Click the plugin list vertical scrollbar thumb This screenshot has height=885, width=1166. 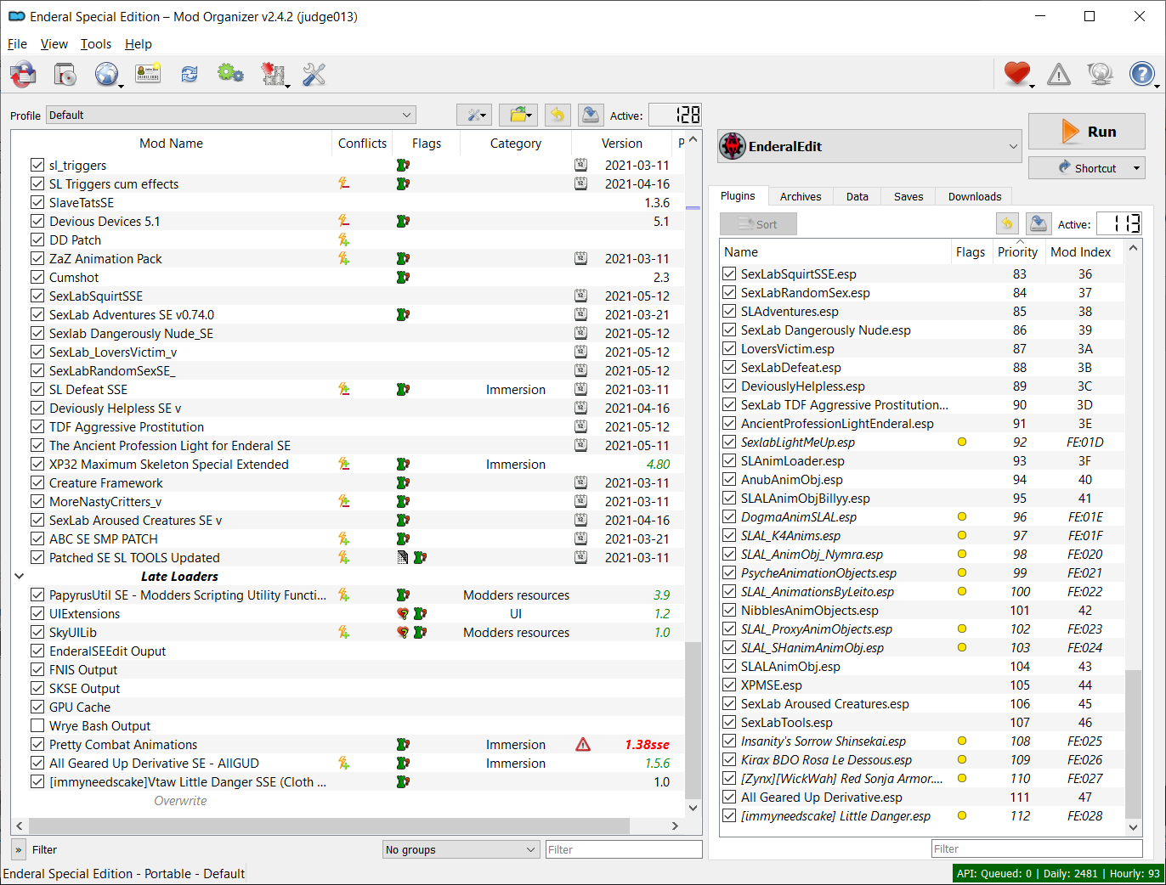click(1133, 743)
